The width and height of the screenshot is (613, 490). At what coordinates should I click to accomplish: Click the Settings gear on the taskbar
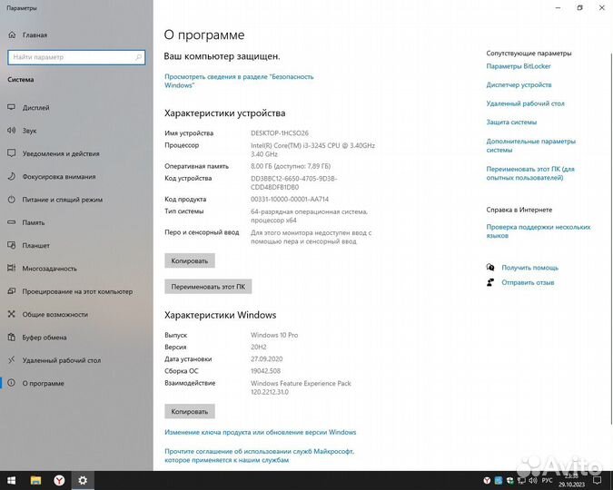pos(83,480)
